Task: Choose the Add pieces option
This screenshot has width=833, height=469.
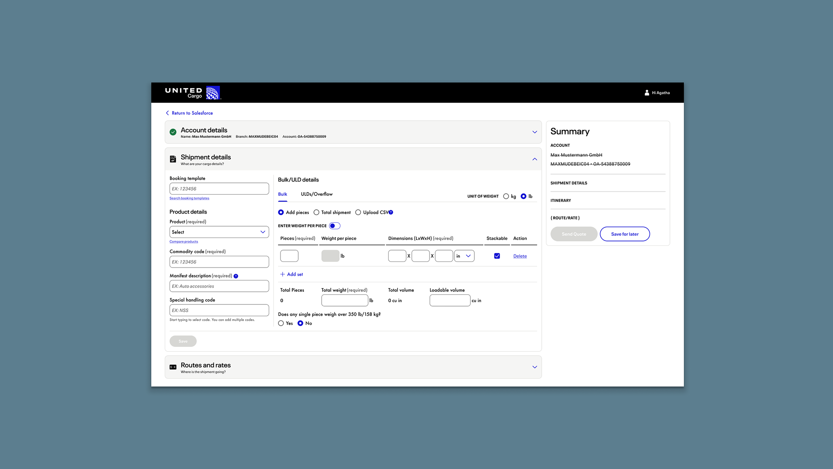Action: [281, 212]
